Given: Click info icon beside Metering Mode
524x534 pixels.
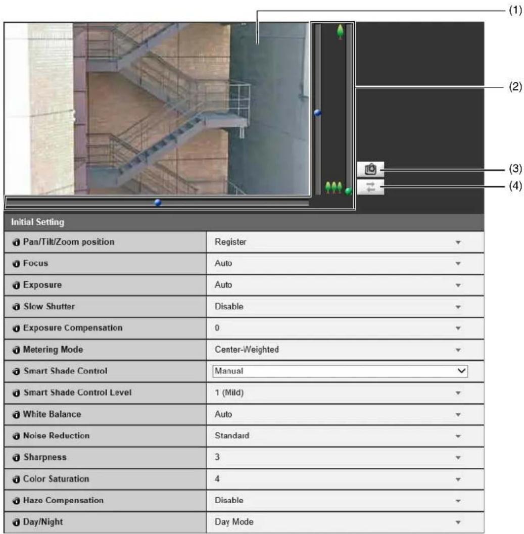Looking at the screenshot, I should click(x=16, y=350).
